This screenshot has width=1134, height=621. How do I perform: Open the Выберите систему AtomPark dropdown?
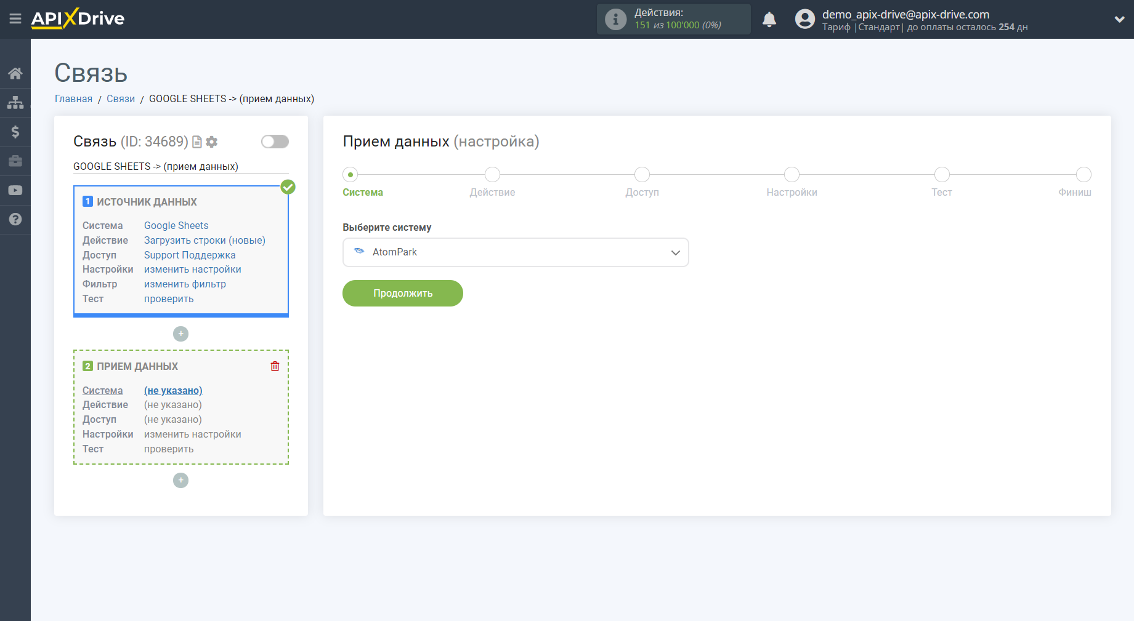pos(516,252)
